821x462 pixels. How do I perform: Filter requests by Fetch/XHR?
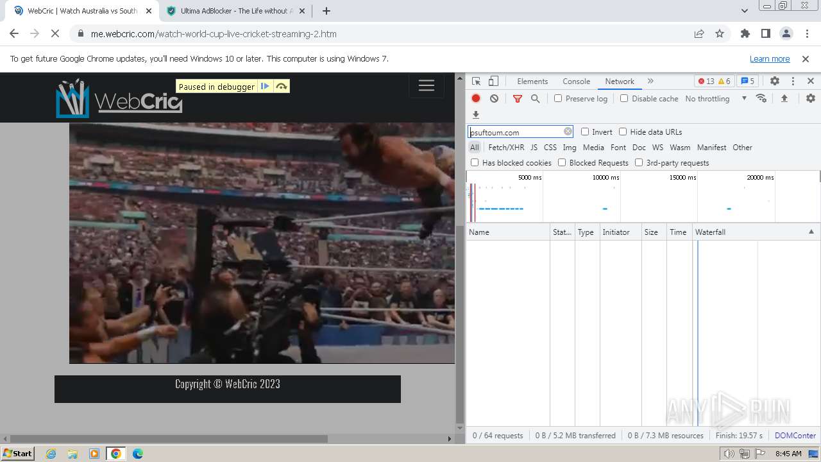[506, 147]
